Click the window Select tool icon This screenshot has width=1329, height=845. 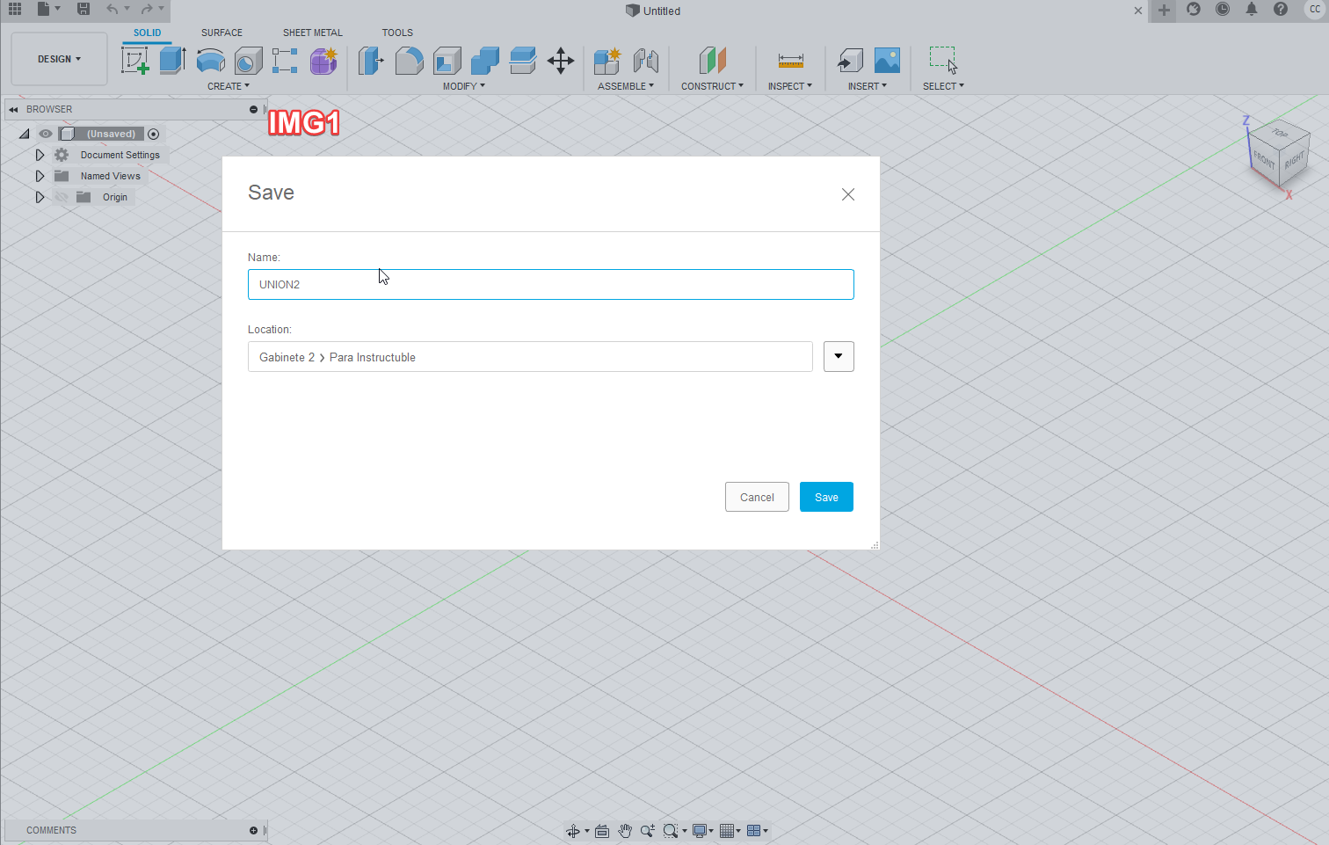coord(943,61)
